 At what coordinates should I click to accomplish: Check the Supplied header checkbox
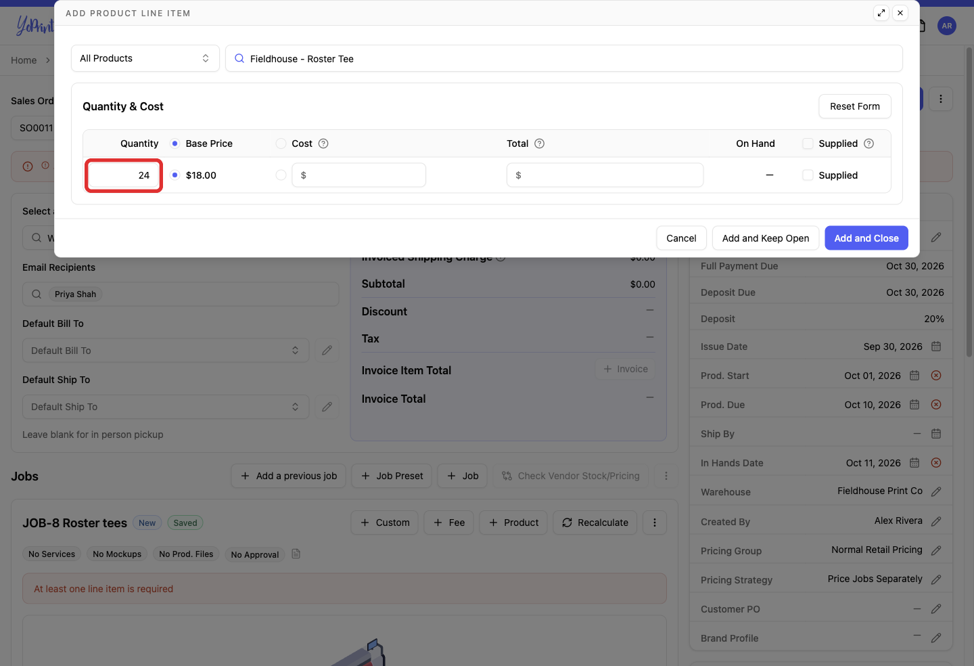tap(808, 143)
